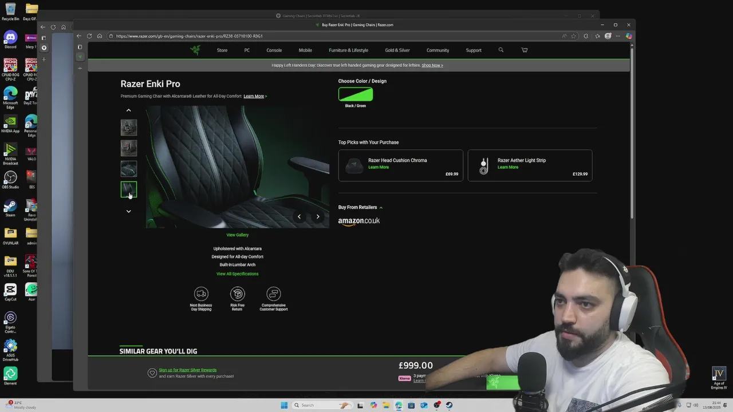Image resolution: width=733 pixels, height=412 pixels.
Task: Show the next chair gallery image
Action: tap(318, 216)
